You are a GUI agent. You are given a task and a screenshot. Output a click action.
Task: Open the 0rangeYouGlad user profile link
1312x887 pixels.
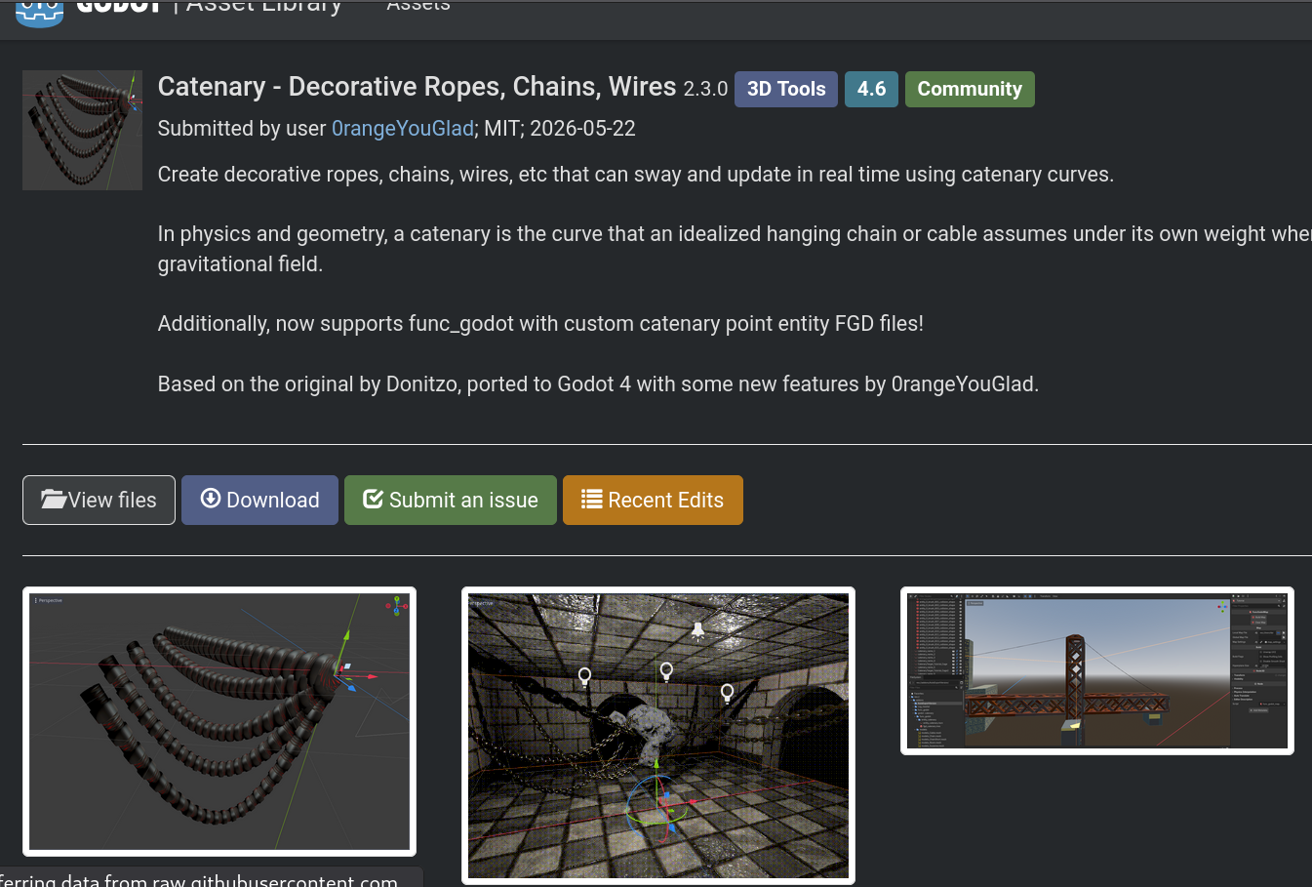point(403,129)
